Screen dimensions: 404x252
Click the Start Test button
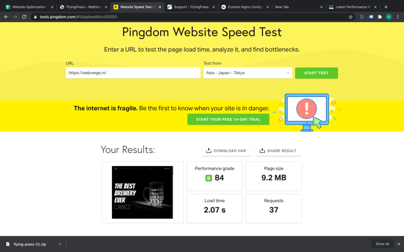[x=316, y=73]
